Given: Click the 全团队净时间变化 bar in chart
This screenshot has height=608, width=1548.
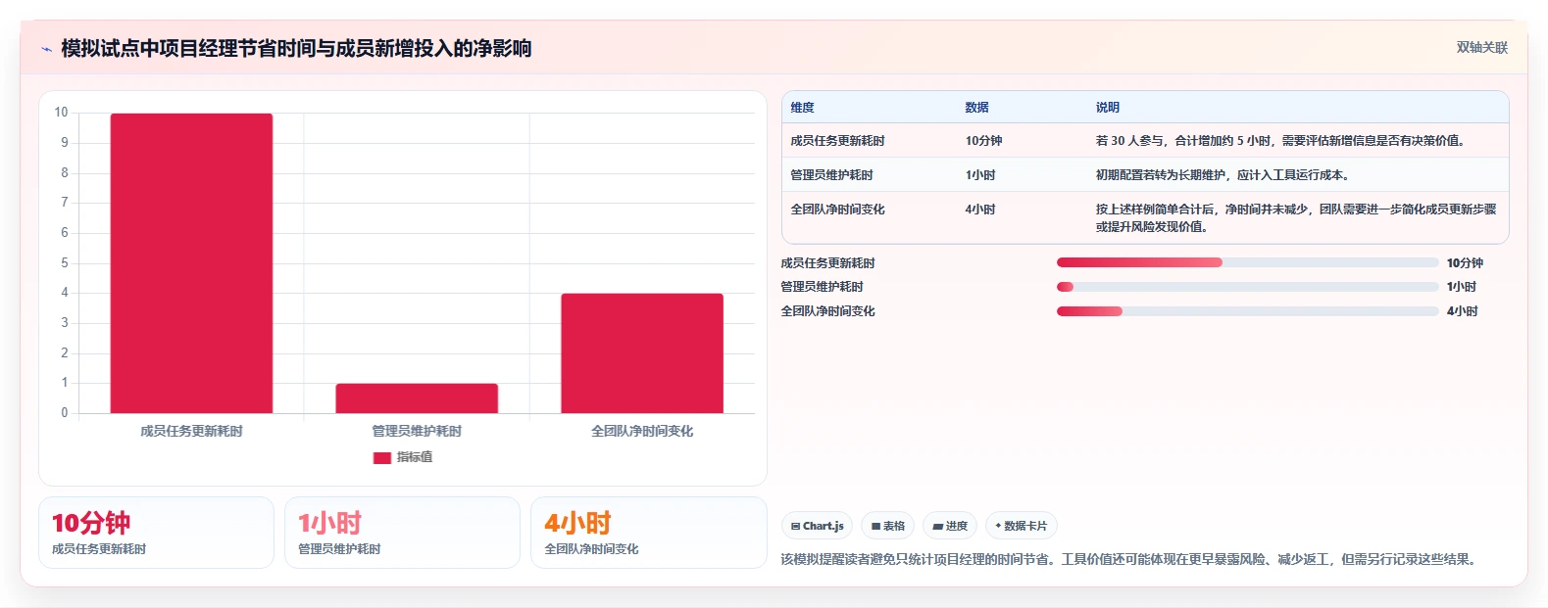Looking at the screenshot, I should pyautogui.click(x=642, y=353).
